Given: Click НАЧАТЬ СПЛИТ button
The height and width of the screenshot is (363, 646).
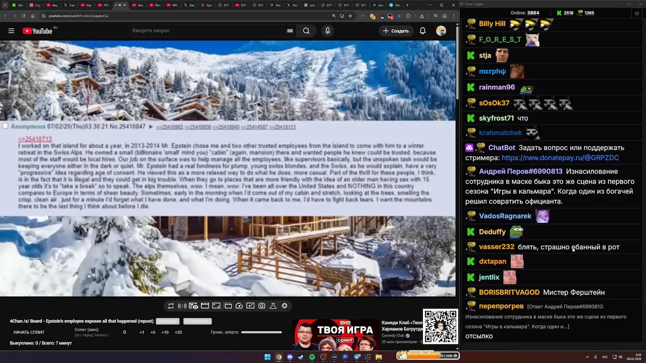Looking at the screenshot, I should 29,332.
